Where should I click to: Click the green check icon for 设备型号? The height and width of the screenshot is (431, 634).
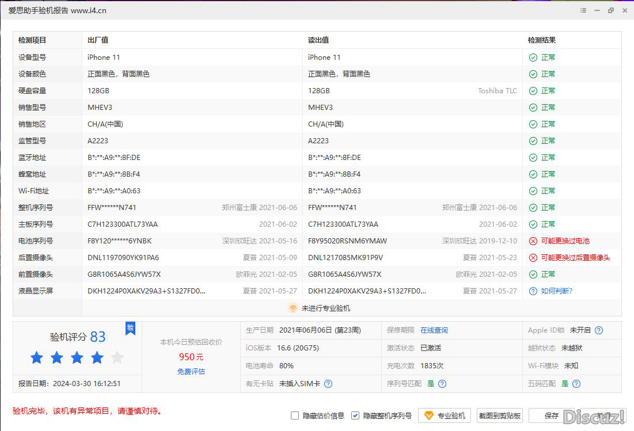click(533, 58)
